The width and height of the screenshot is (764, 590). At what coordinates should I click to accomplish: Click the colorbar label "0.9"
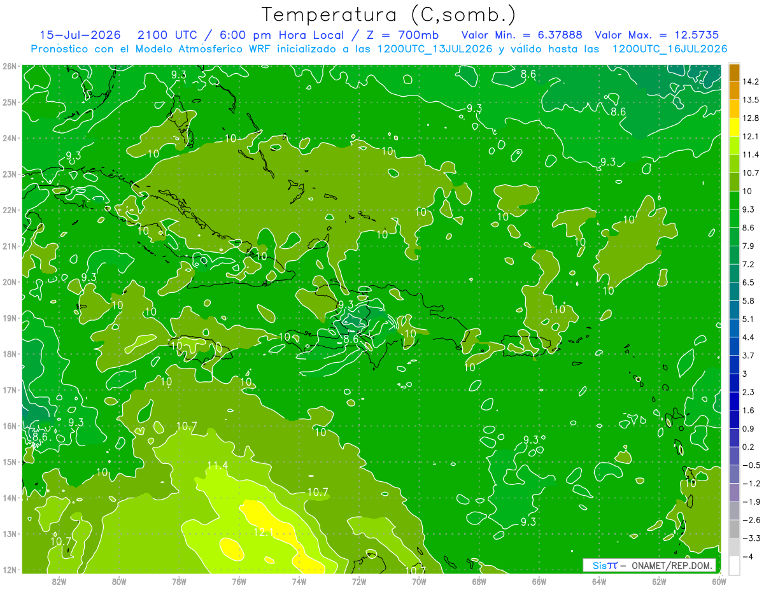[x=749, y=428]
